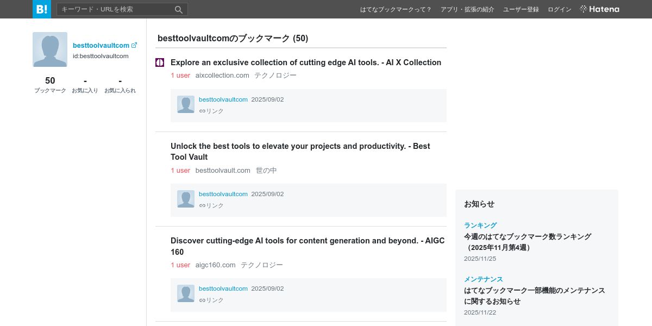
Task: Click the avatar in AIGC 160 comment
Action: point(186,293)
